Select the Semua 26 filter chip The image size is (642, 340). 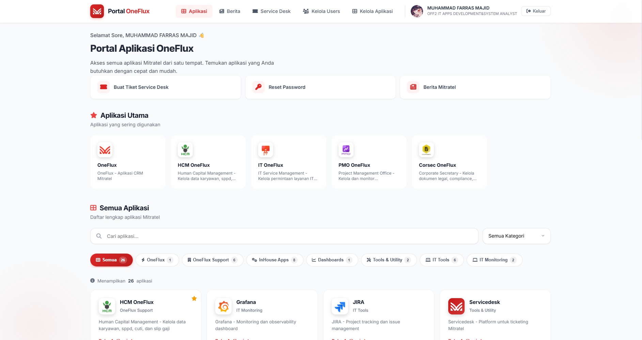point(111,260)
